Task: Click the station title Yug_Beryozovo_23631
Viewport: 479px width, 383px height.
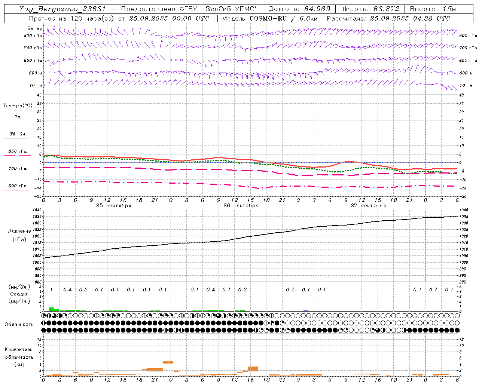Action: (62, 9)
